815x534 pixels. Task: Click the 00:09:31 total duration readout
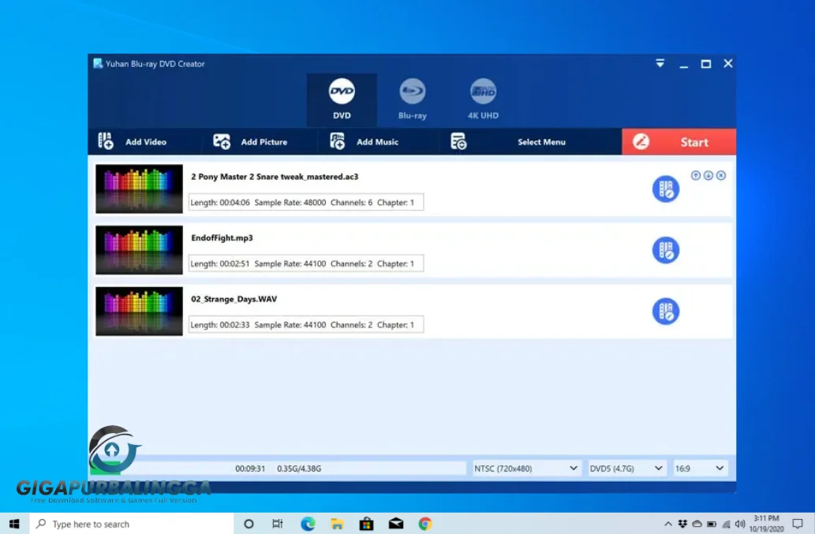[250, 469]
